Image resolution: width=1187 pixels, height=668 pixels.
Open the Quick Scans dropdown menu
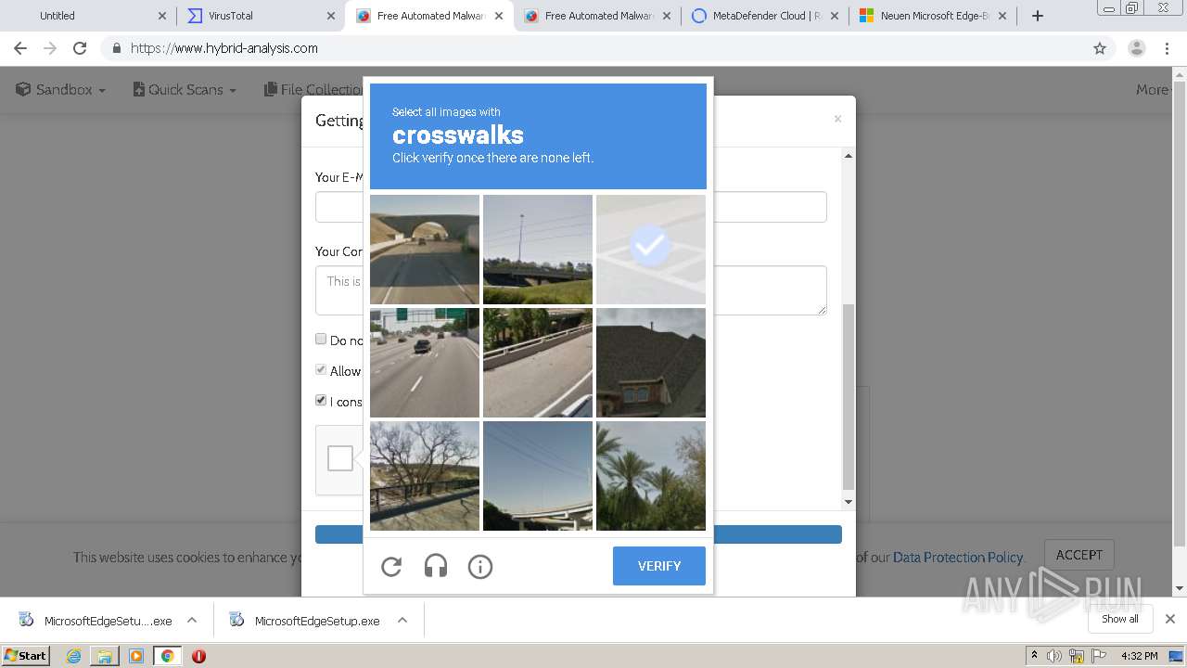coord(185,90)
